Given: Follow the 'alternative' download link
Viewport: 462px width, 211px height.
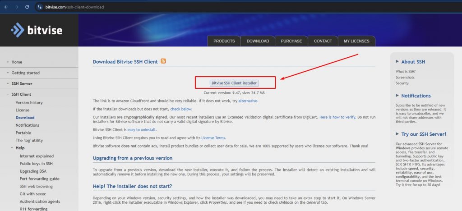Looking at the screenshot, I should [x=248, y=101].
